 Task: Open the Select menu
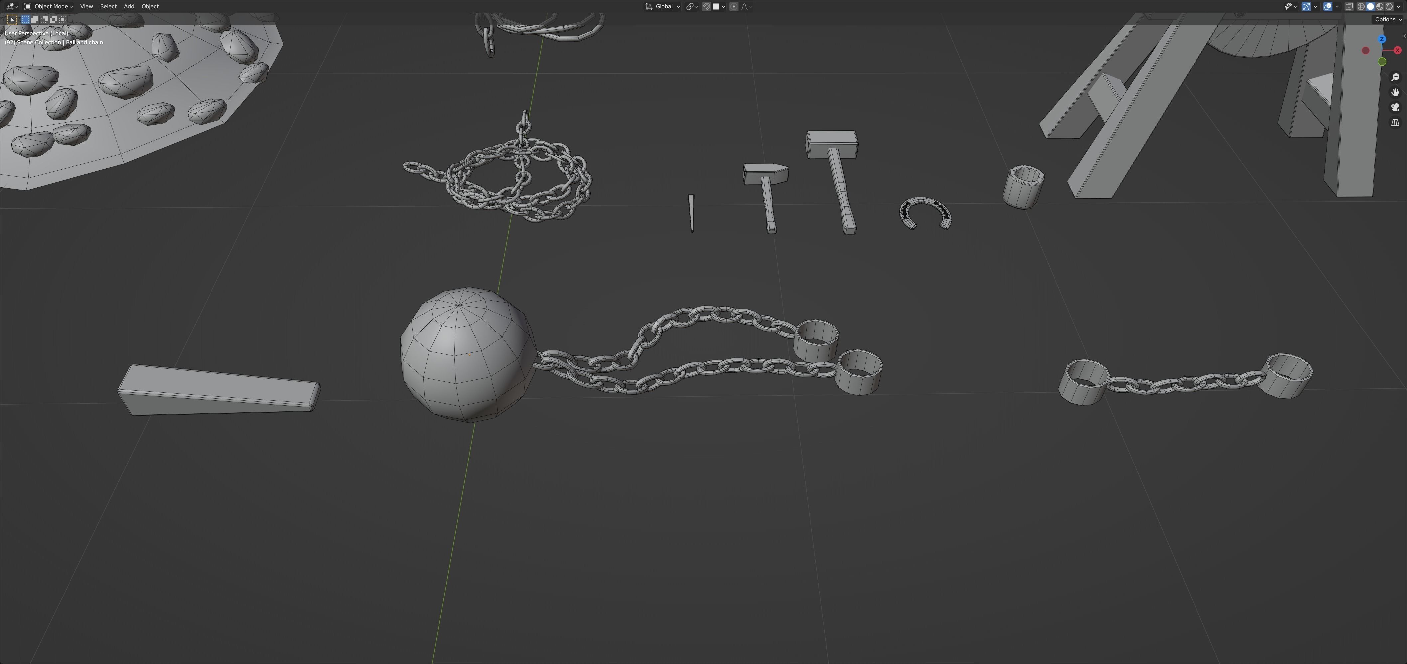click(x=108, y=7)
